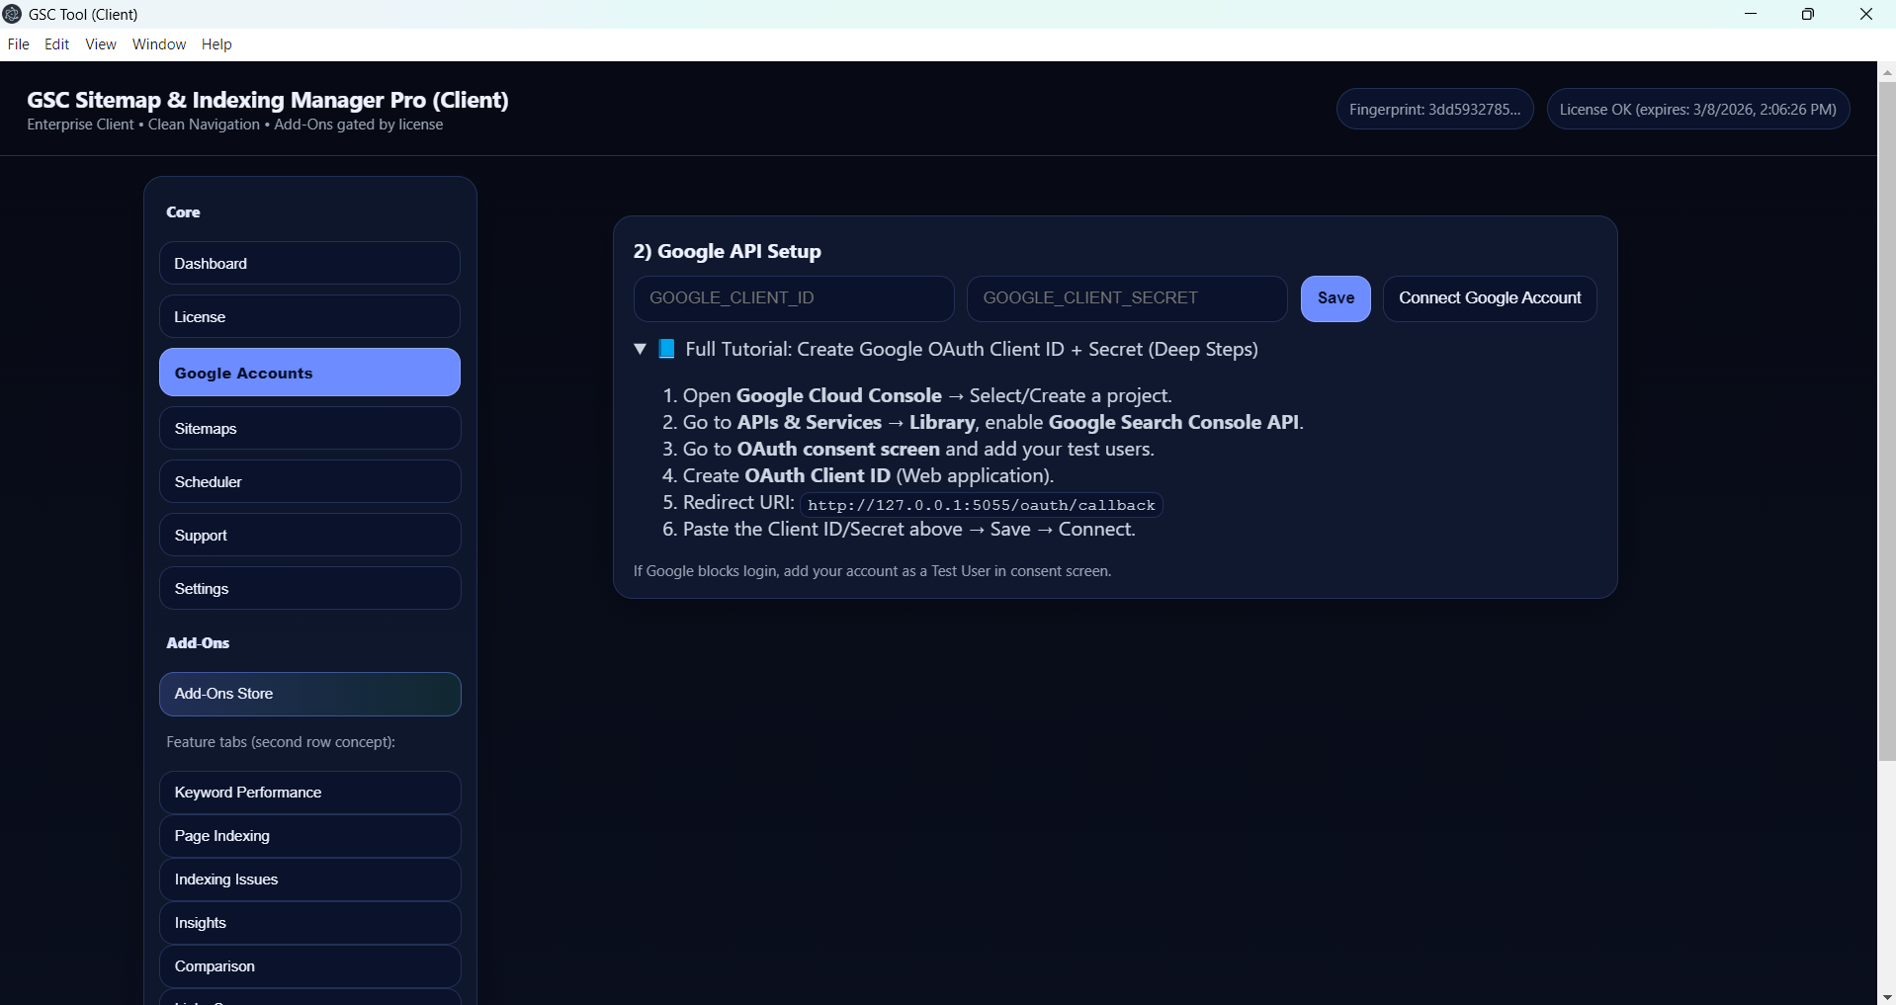This screenshot has width=1896, height=1005.
Task: Open the Add-Ons Store
Action: pyautogui.click(x=309, y=694)
